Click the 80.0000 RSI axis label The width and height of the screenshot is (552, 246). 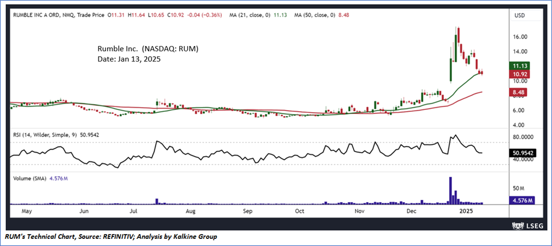(x=524, y=137)
